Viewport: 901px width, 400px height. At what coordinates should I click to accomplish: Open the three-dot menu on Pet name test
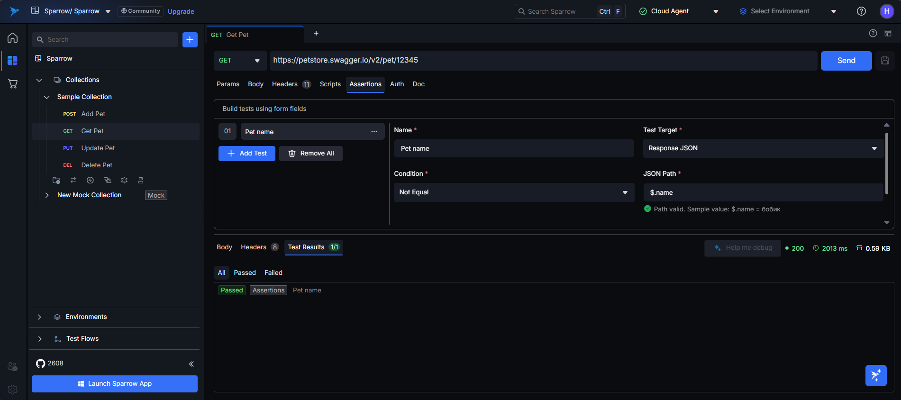pos(374,131)
